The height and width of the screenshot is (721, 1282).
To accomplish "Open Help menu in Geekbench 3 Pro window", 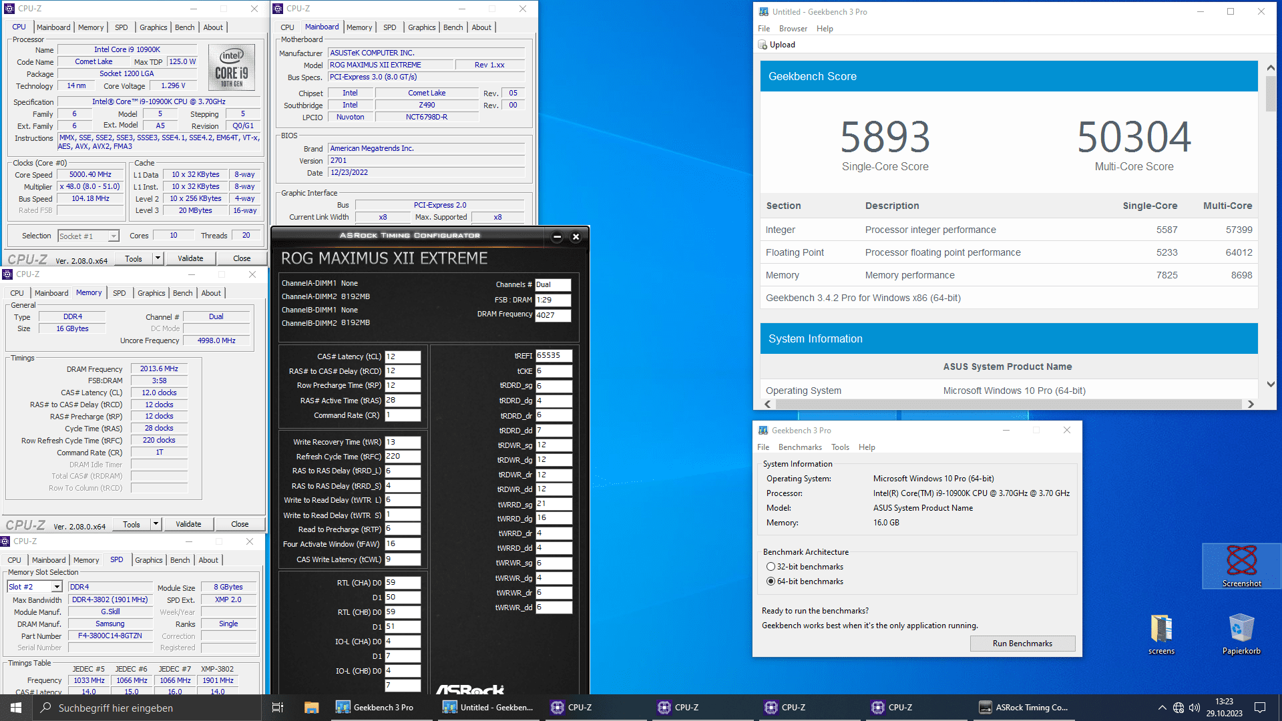I will [x=867, y=447].
